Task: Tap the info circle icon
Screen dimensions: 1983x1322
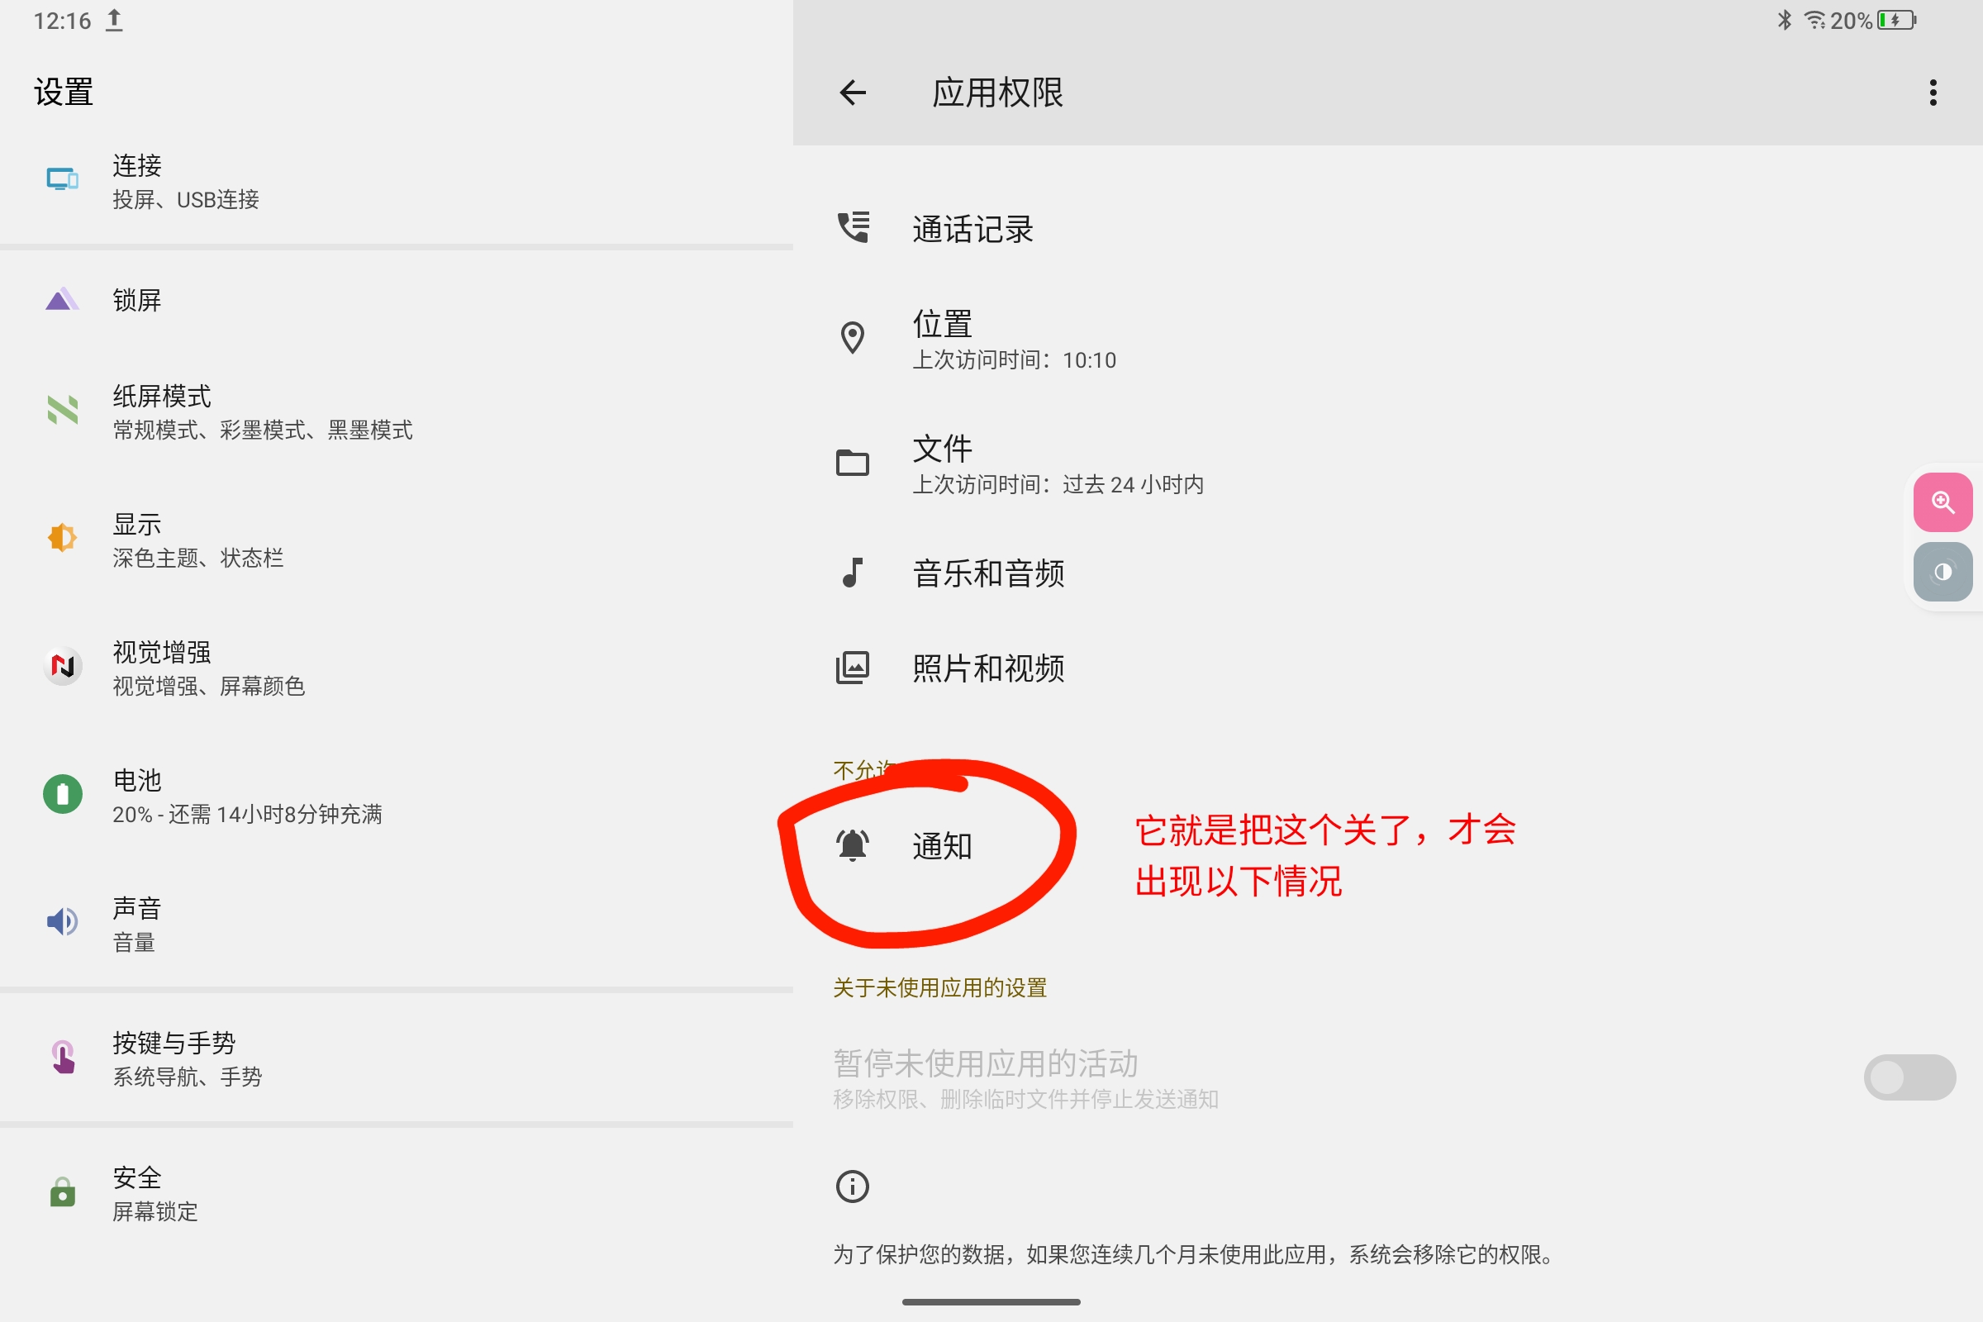Action: tap(853, 1186)
